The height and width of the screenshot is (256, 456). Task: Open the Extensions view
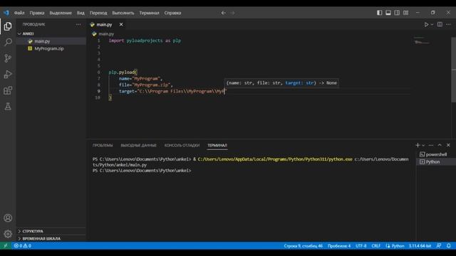coord(8,90)
